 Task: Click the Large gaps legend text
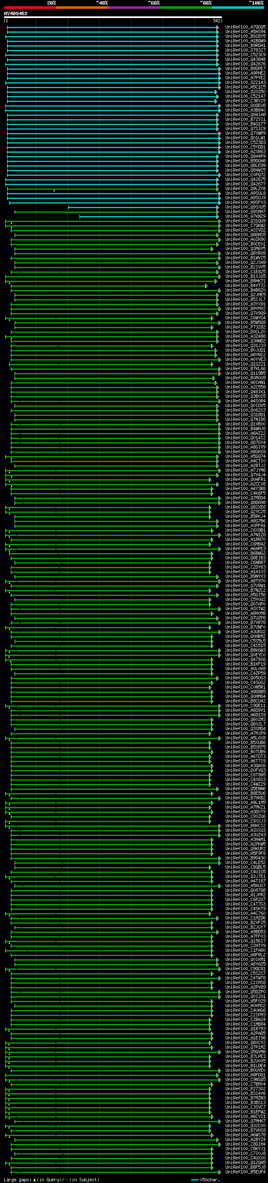(x=52, y=1180)
